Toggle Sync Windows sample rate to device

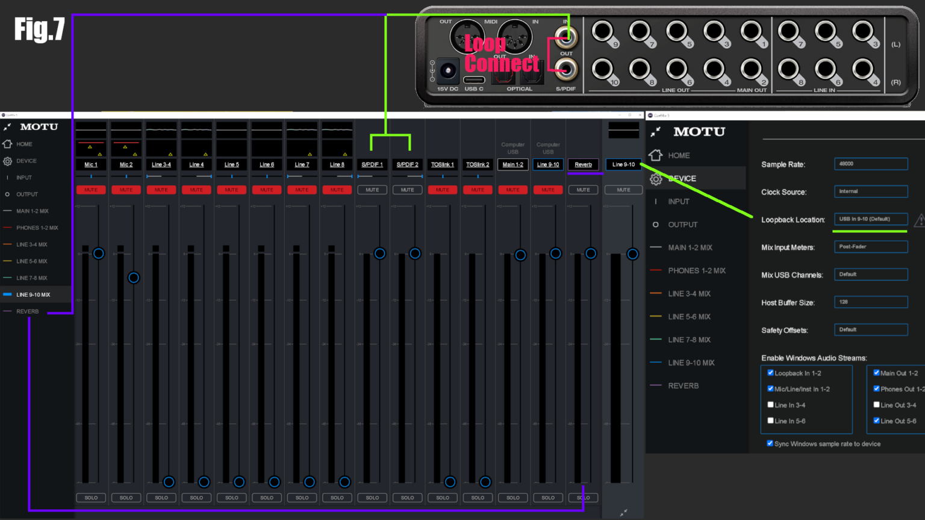click(770, 444)
